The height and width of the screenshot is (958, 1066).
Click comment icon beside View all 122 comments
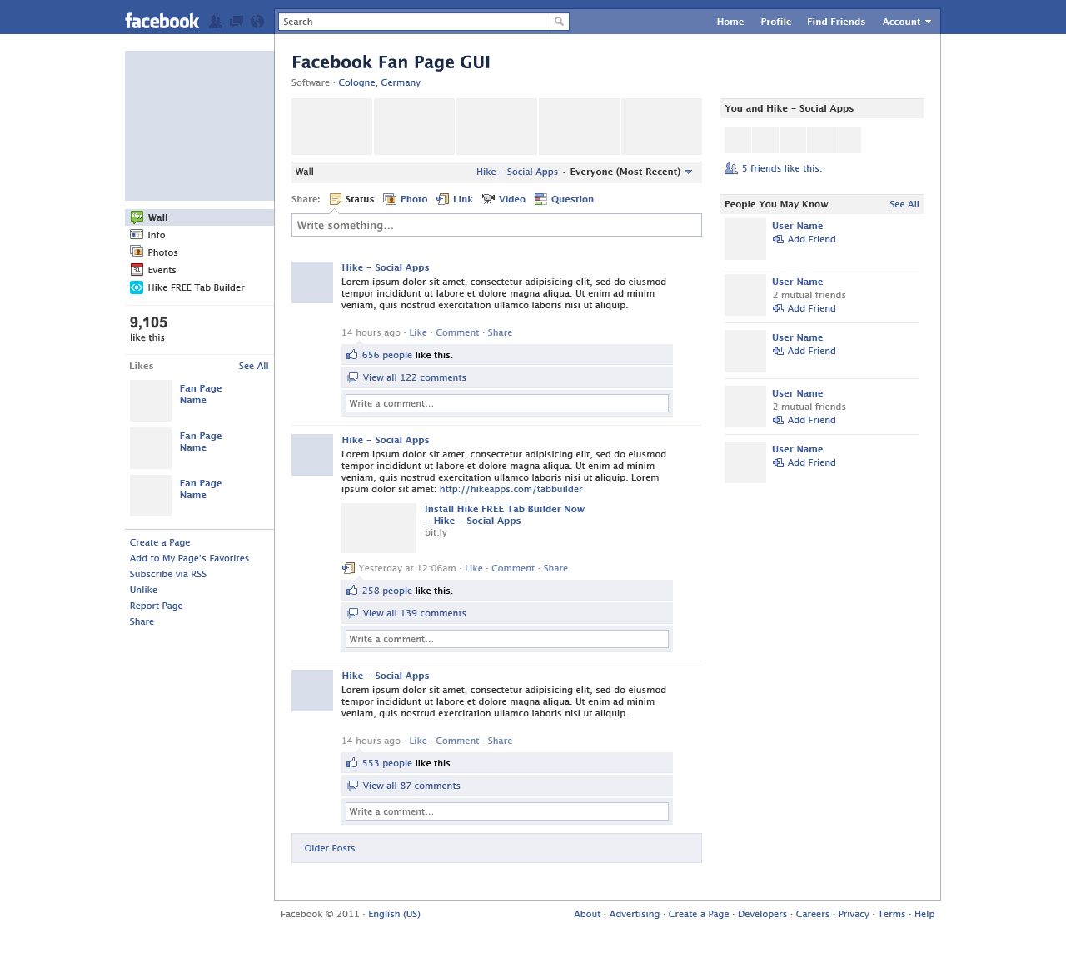point(353,377)
